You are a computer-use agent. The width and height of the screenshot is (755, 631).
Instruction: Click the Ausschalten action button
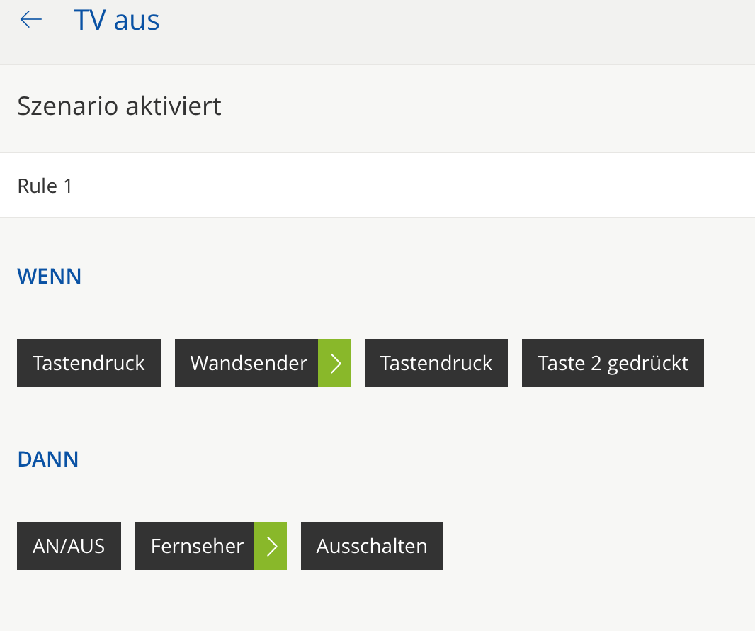click(x=372, y=546)
